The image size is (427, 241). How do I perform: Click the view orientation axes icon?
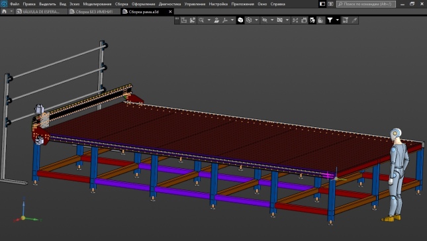[225, 20]
